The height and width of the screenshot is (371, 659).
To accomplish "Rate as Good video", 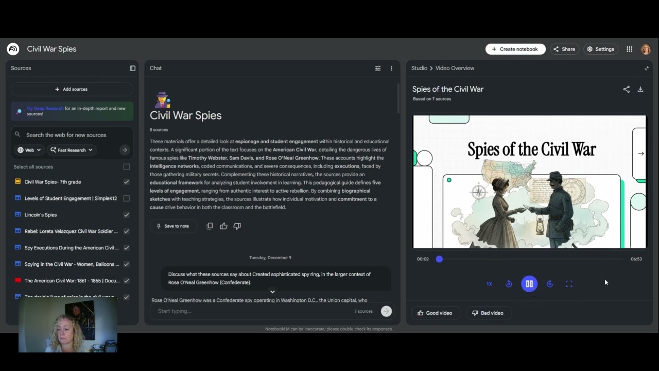I will (x=435, y=313).
